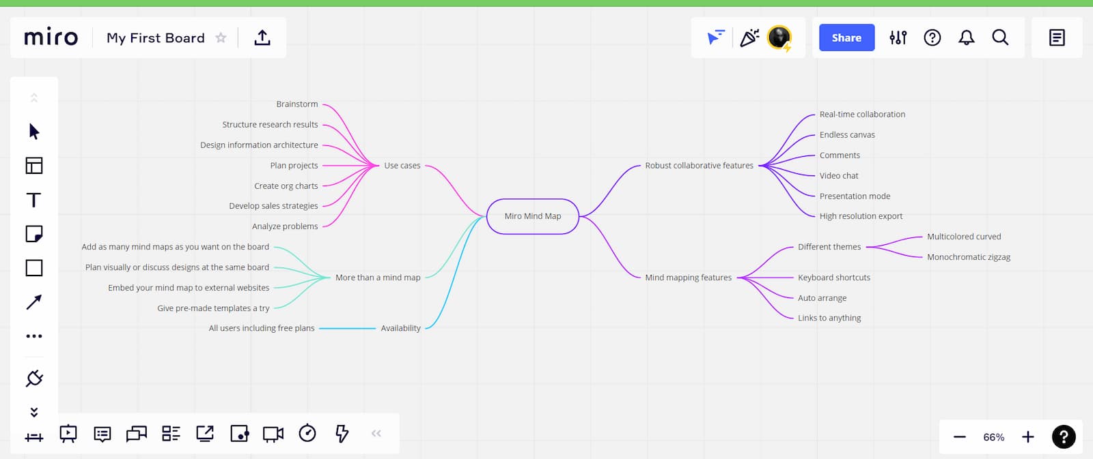The width and height of the screenshot is (1093, 459).
Task: Open the Frames panel icon
Action: pyautogui.click(x=34, y=437)
